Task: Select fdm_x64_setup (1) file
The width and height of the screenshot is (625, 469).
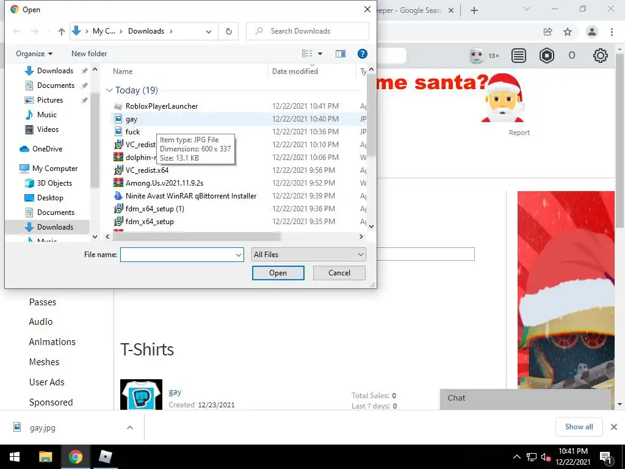Action: (x=154, y=209)
